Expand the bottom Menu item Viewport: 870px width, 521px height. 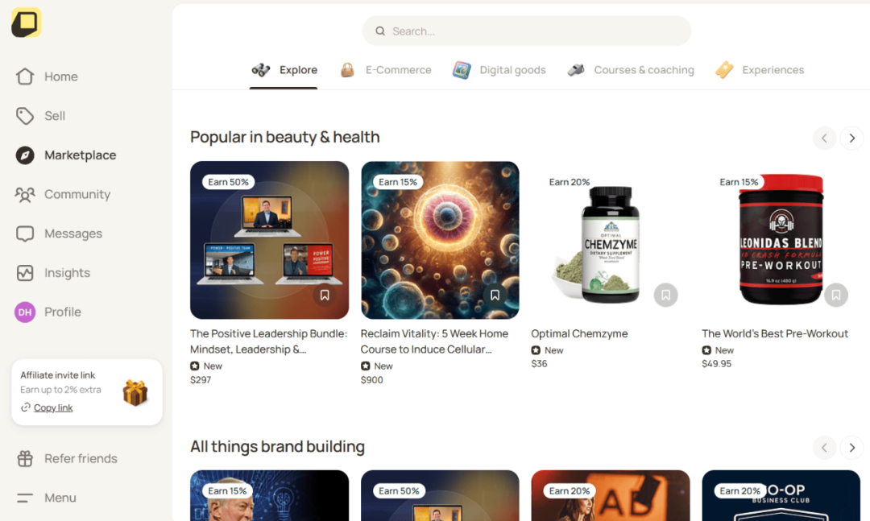[47, 498]
